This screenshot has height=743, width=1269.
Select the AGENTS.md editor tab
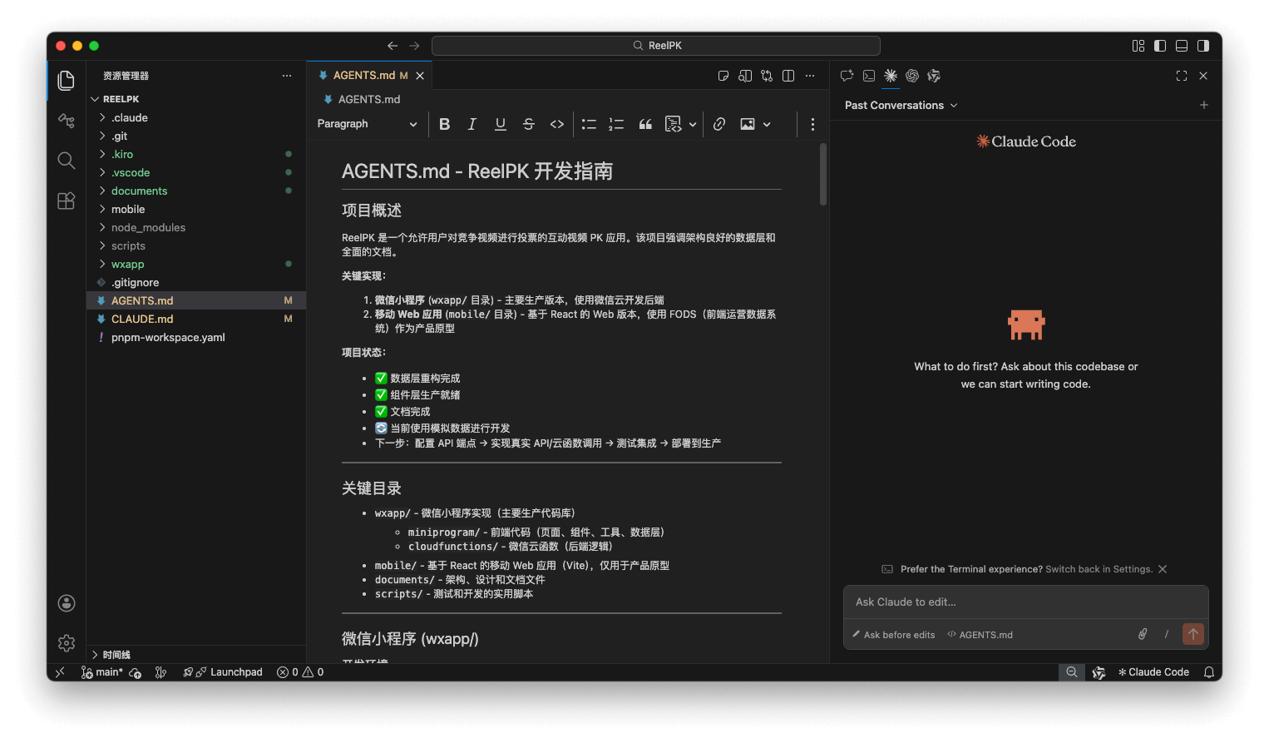pyautogui.click(x=364, y=76)
